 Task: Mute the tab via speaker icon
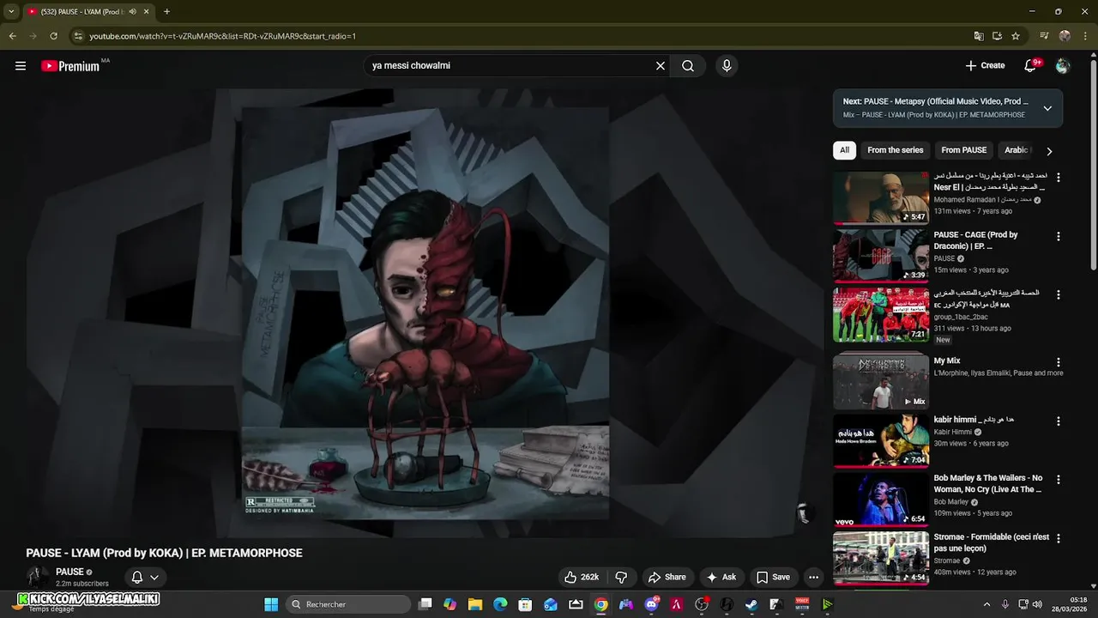click(132, 12)
